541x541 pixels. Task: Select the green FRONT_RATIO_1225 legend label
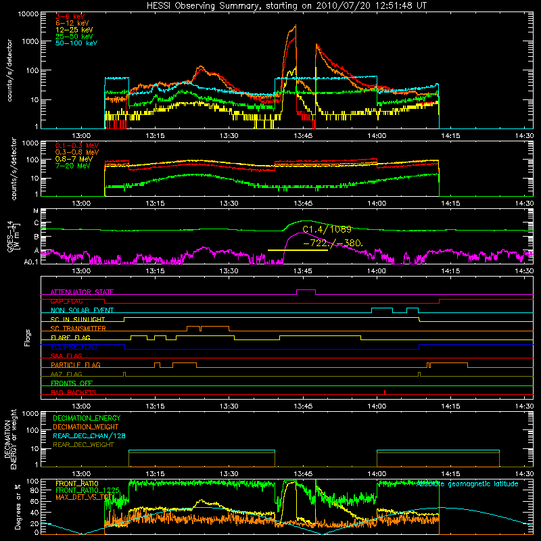tap(87, 490)
